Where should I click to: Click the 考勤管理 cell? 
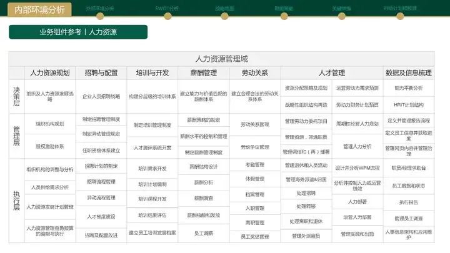coord(254,165)
